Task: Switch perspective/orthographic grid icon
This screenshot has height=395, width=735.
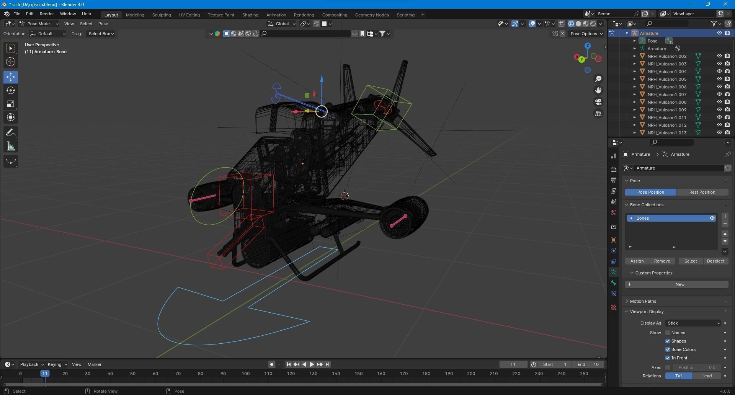Action: coord(598,114)
